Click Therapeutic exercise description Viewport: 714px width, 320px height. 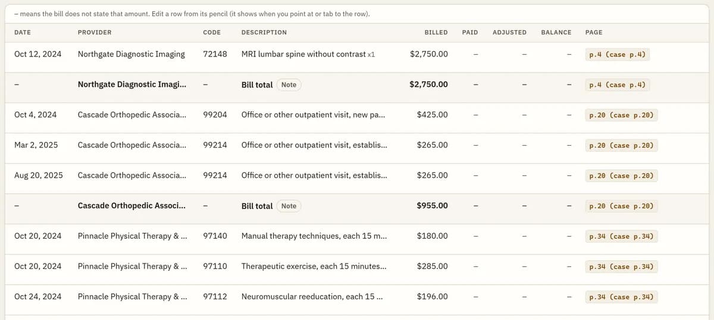314,266
